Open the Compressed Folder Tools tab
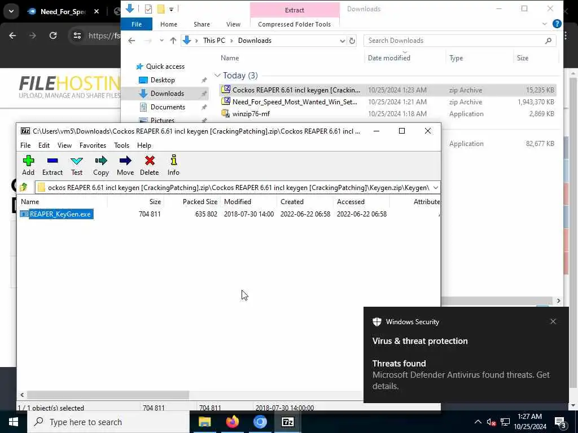 pos(294,24)
